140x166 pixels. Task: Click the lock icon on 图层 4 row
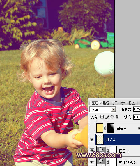click(139, 128)
